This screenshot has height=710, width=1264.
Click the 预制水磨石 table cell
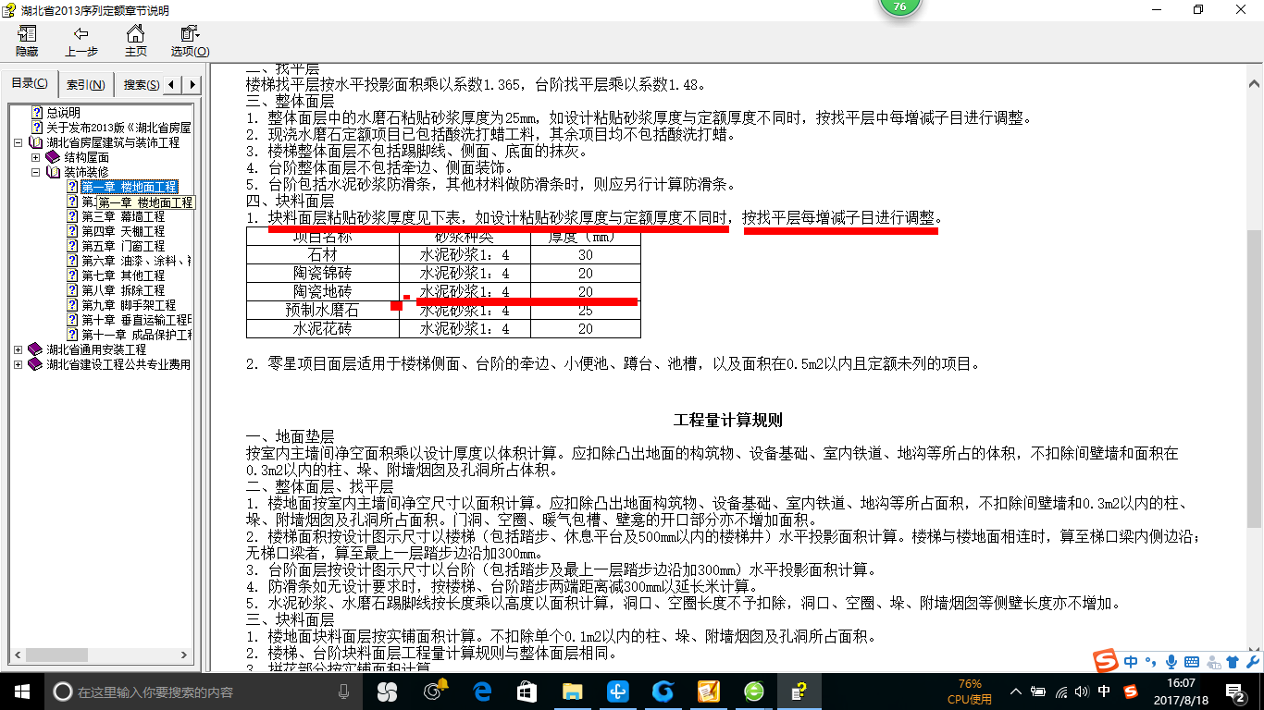322,311
